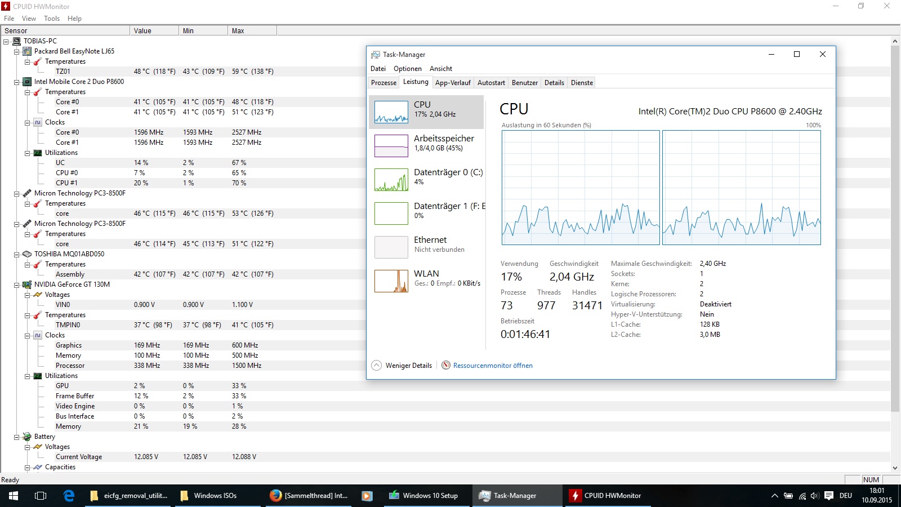Open the Tools menu in HWMonitor

pyautogui.click(x=52, y=19)
